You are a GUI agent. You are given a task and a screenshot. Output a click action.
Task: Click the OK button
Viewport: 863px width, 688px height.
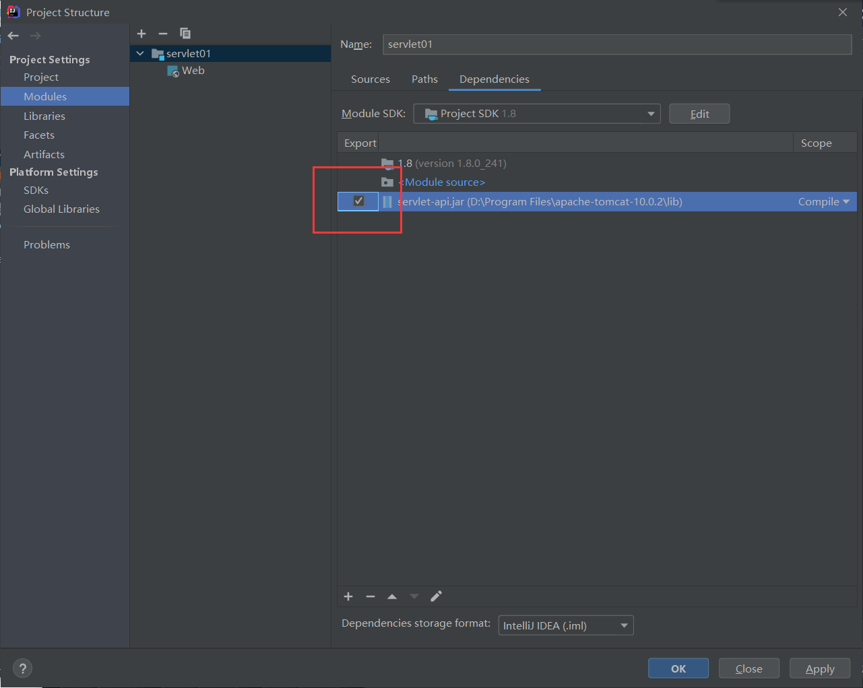[x=678, y=668]
